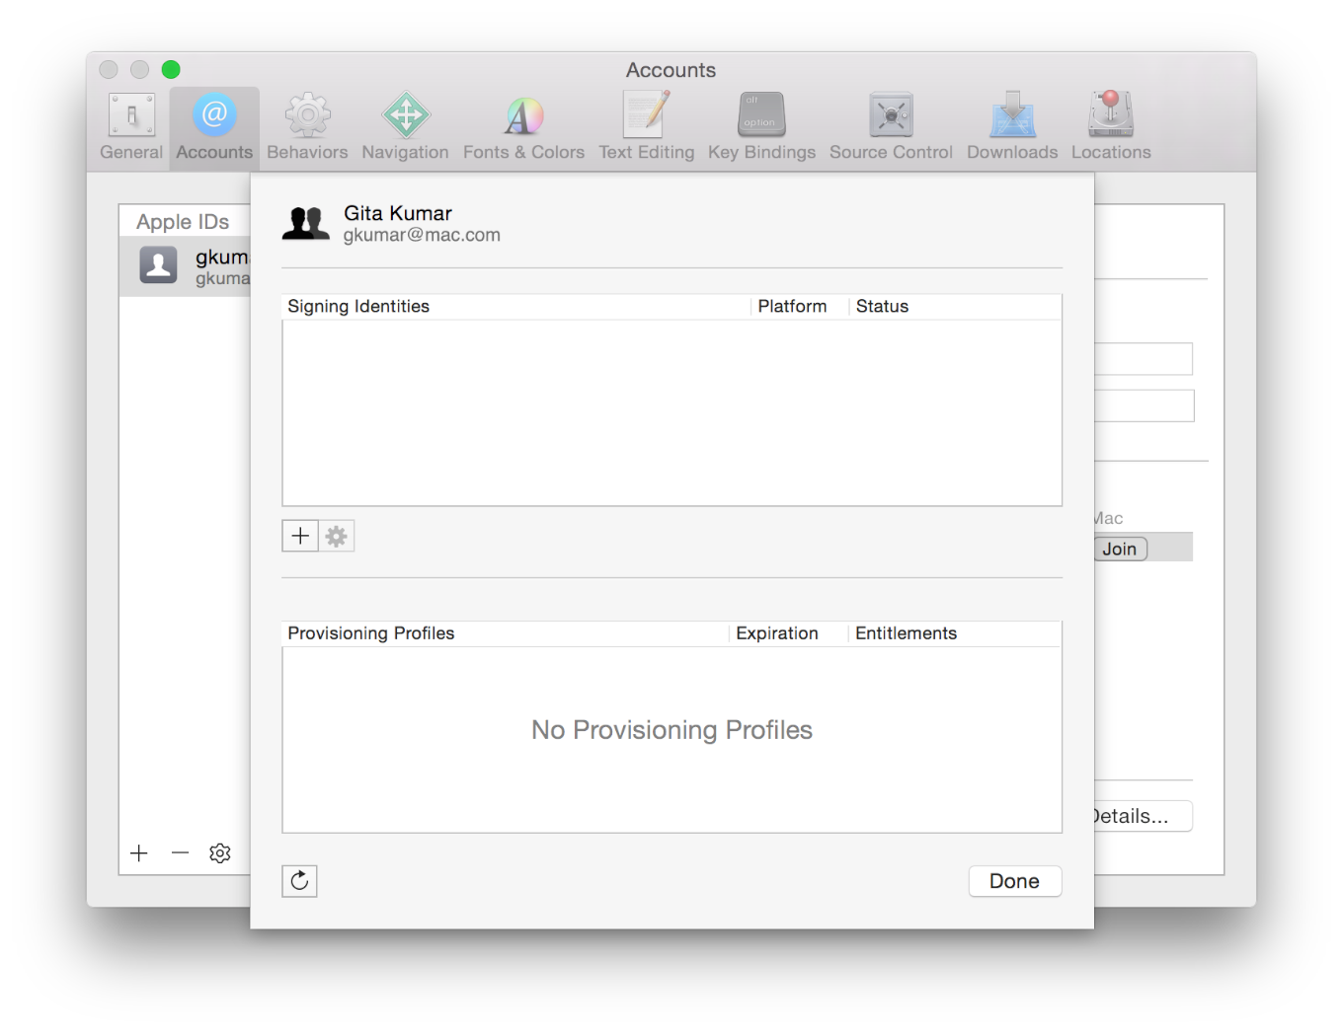
Task: Switch to Navigation preferences
Action: pos(405,128)
